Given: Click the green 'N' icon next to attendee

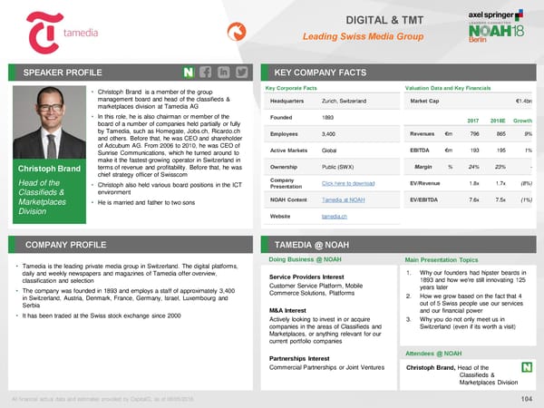Looking at the screenshot, I should click(x=526, y=368).
